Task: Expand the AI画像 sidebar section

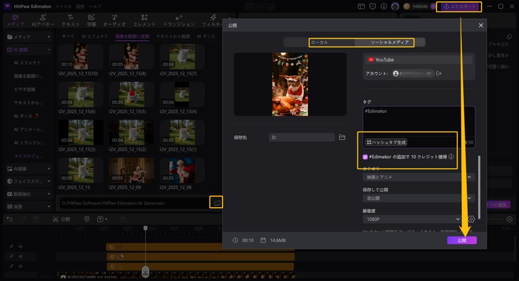Action: pos(29,169)
